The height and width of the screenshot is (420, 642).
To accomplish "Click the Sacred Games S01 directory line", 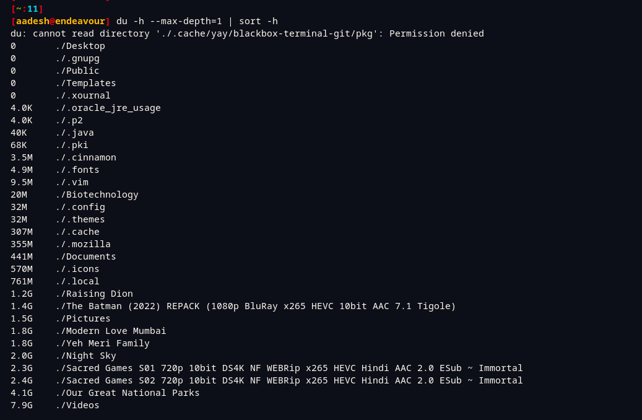I will tap(267, 368).
